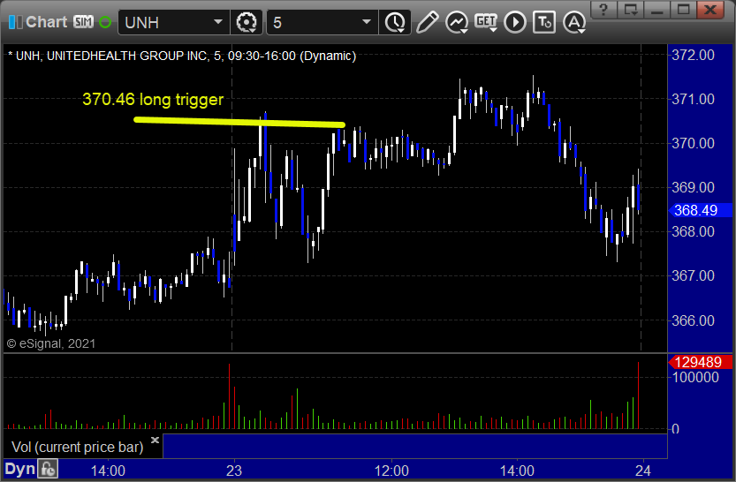Image resolution: width=736 pixels, height=482 pixels.
Task: Click the 372.00 price axis label
Action: (x=693, y=55)
